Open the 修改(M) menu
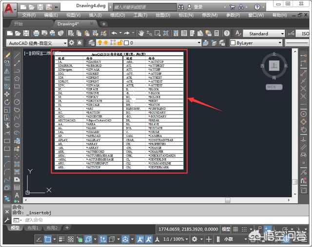Image resolution: width=312 pixels, height=247 pixels. (210, 15)
